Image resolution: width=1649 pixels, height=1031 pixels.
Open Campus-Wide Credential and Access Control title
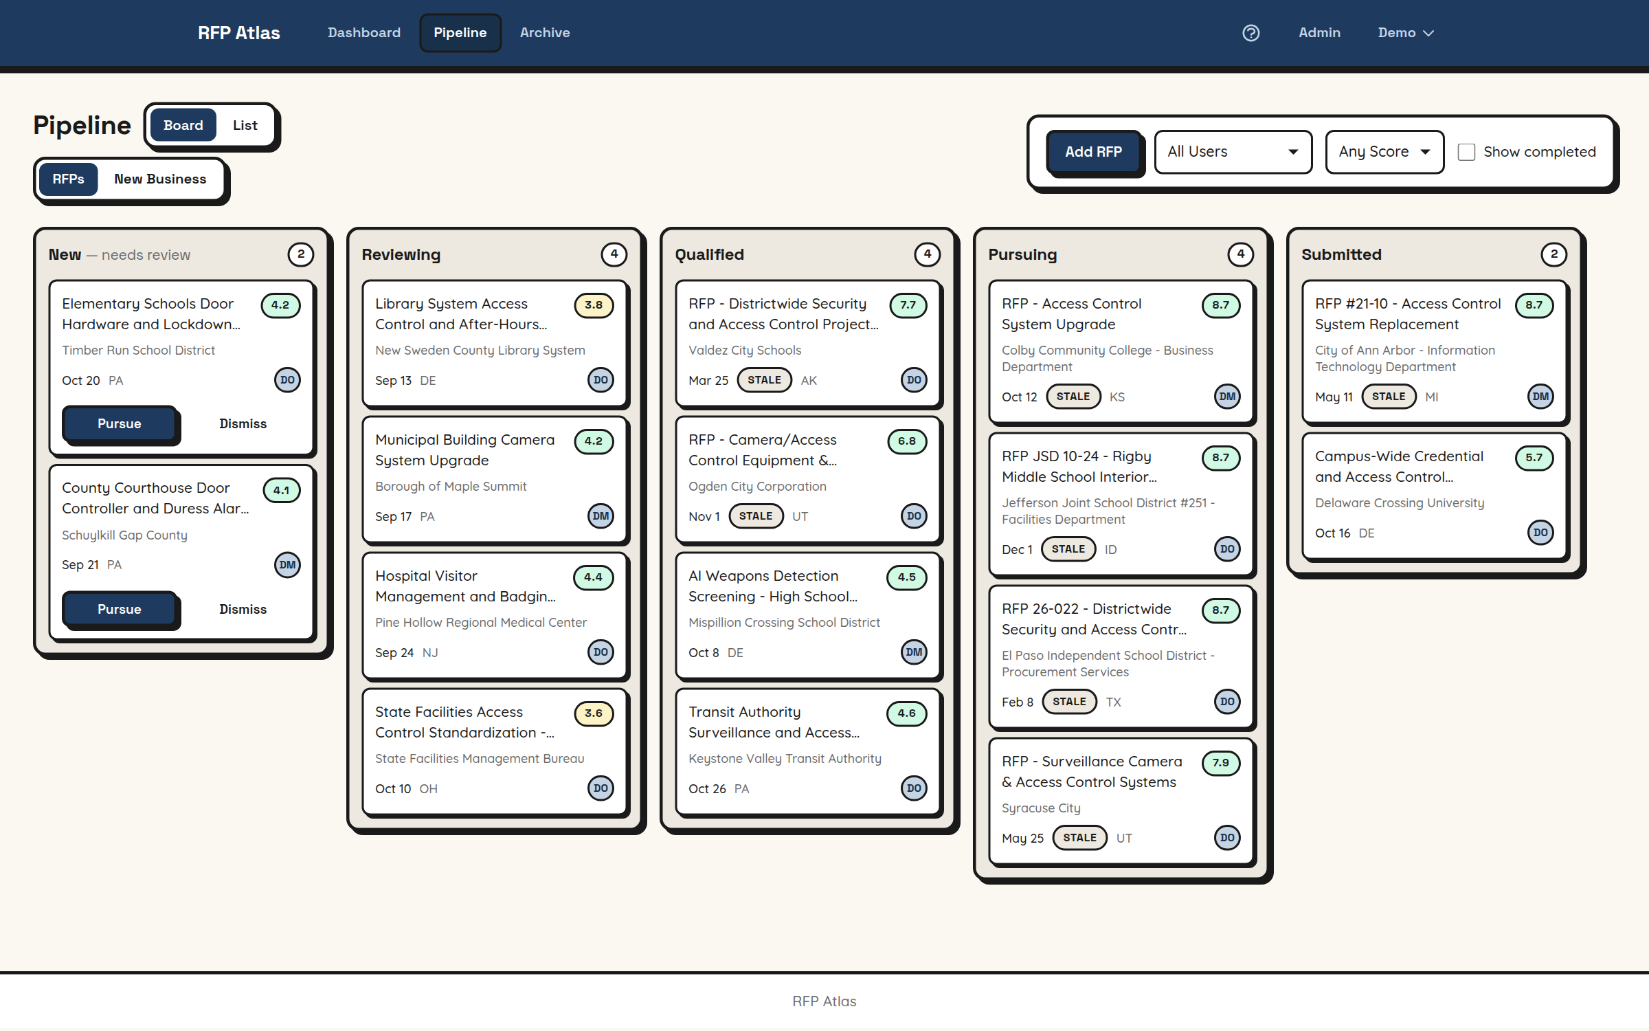coord(1399,467)
